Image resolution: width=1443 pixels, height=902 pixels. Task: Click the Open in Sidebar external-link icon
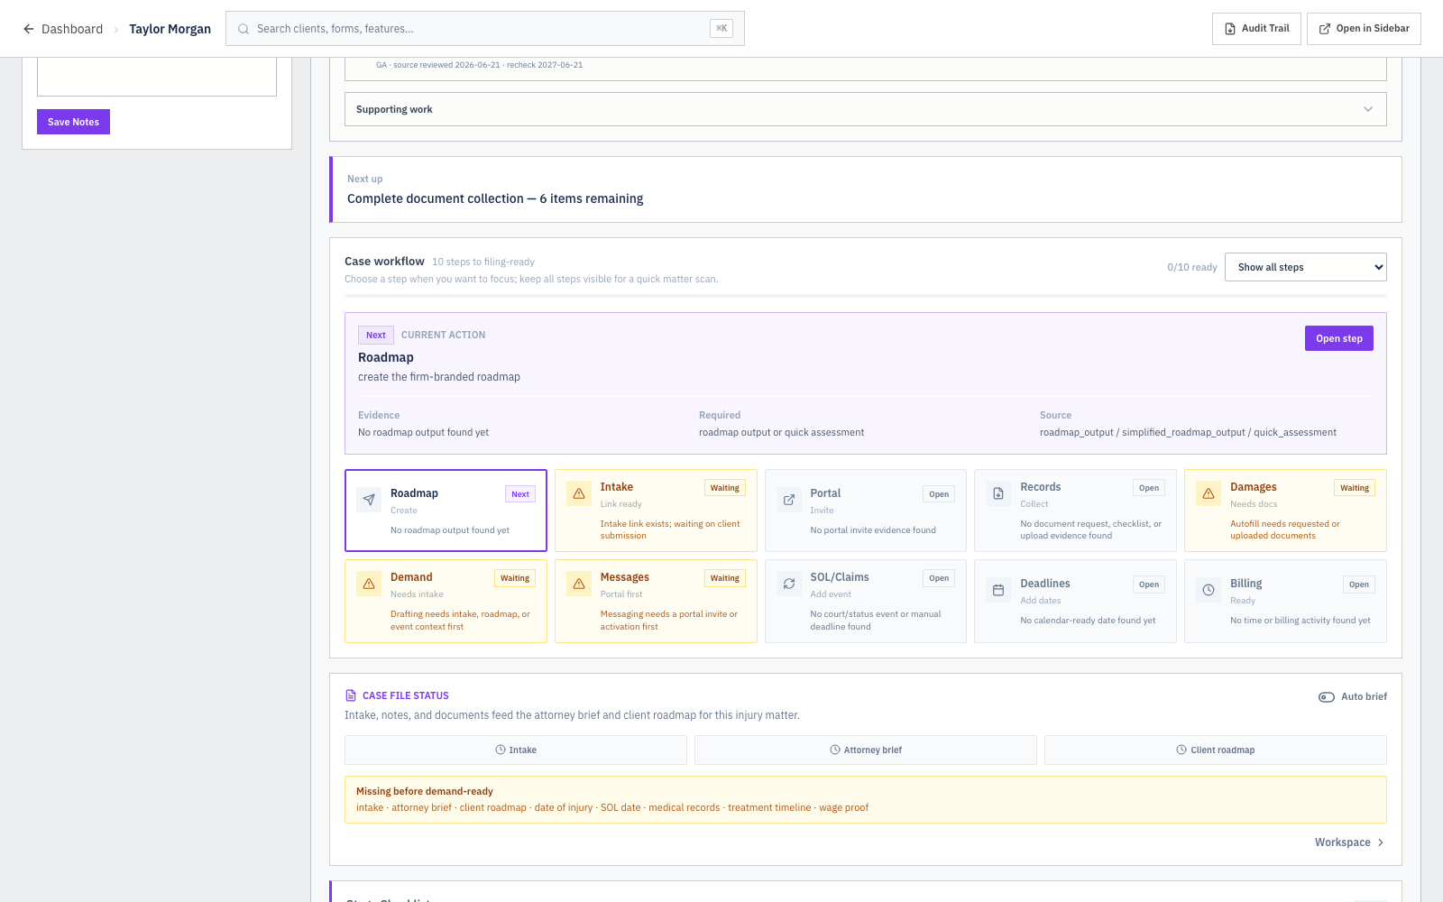point(1325,29)
